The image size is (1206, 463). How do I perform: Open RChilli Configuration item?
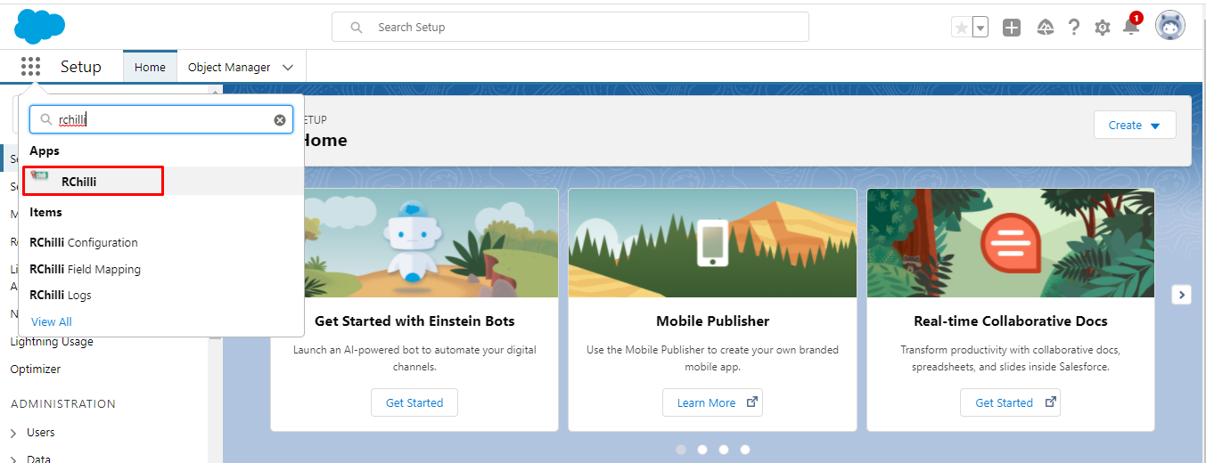84,242
